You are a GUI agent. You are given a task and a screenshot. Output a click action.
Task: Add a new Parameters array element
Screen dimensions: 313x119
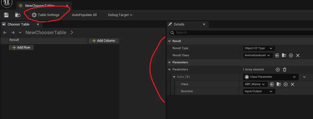[278, 70]
